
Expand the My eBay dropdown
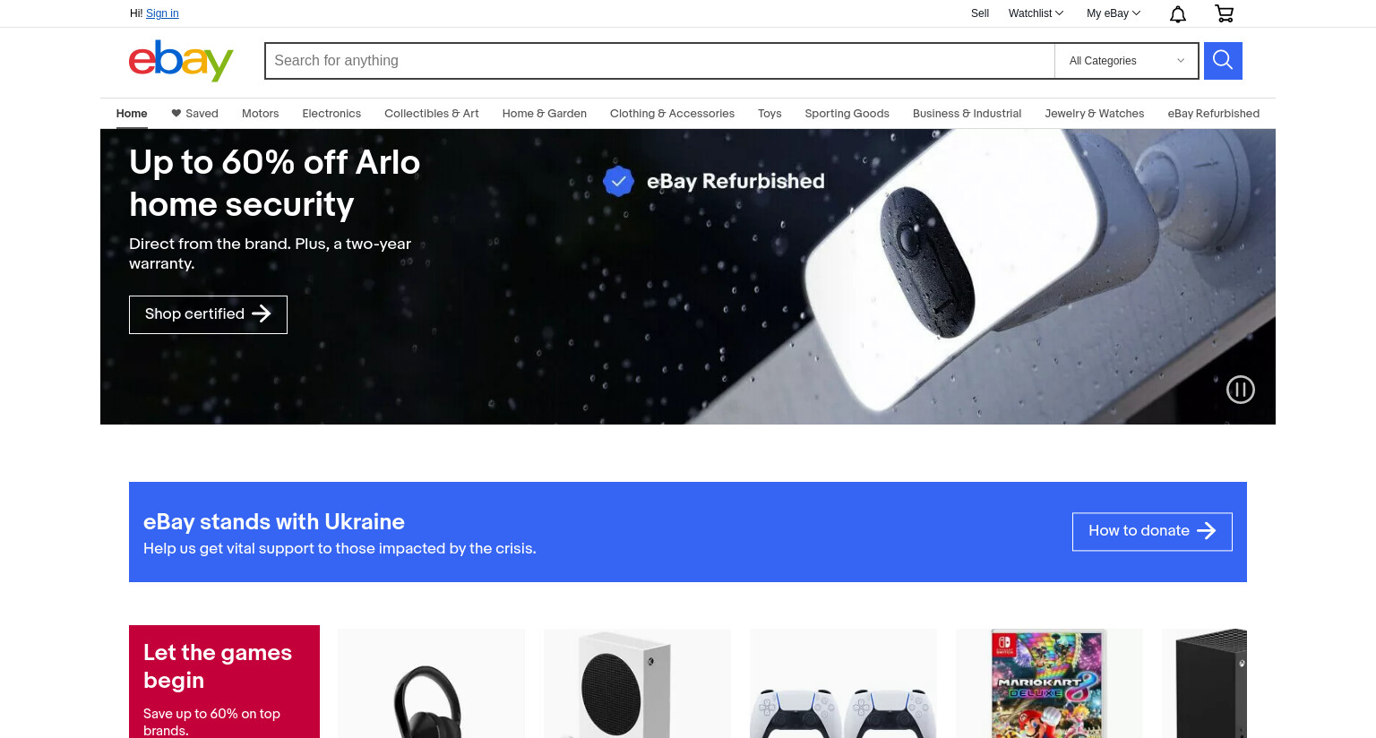pos(1114,13)
